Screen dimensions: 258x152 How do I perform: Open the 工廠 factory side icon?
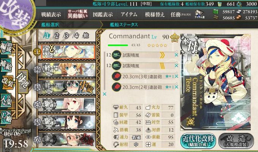6,117
